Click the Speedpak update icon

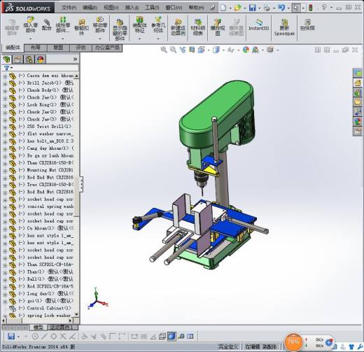pos(284,27)
